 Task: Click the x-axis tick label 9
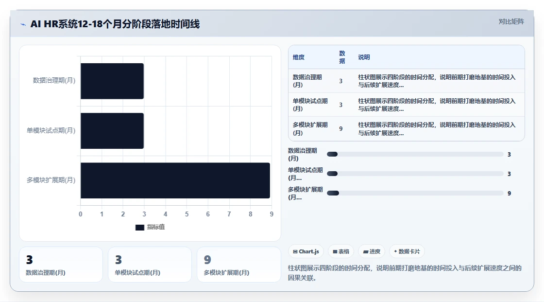272,214
